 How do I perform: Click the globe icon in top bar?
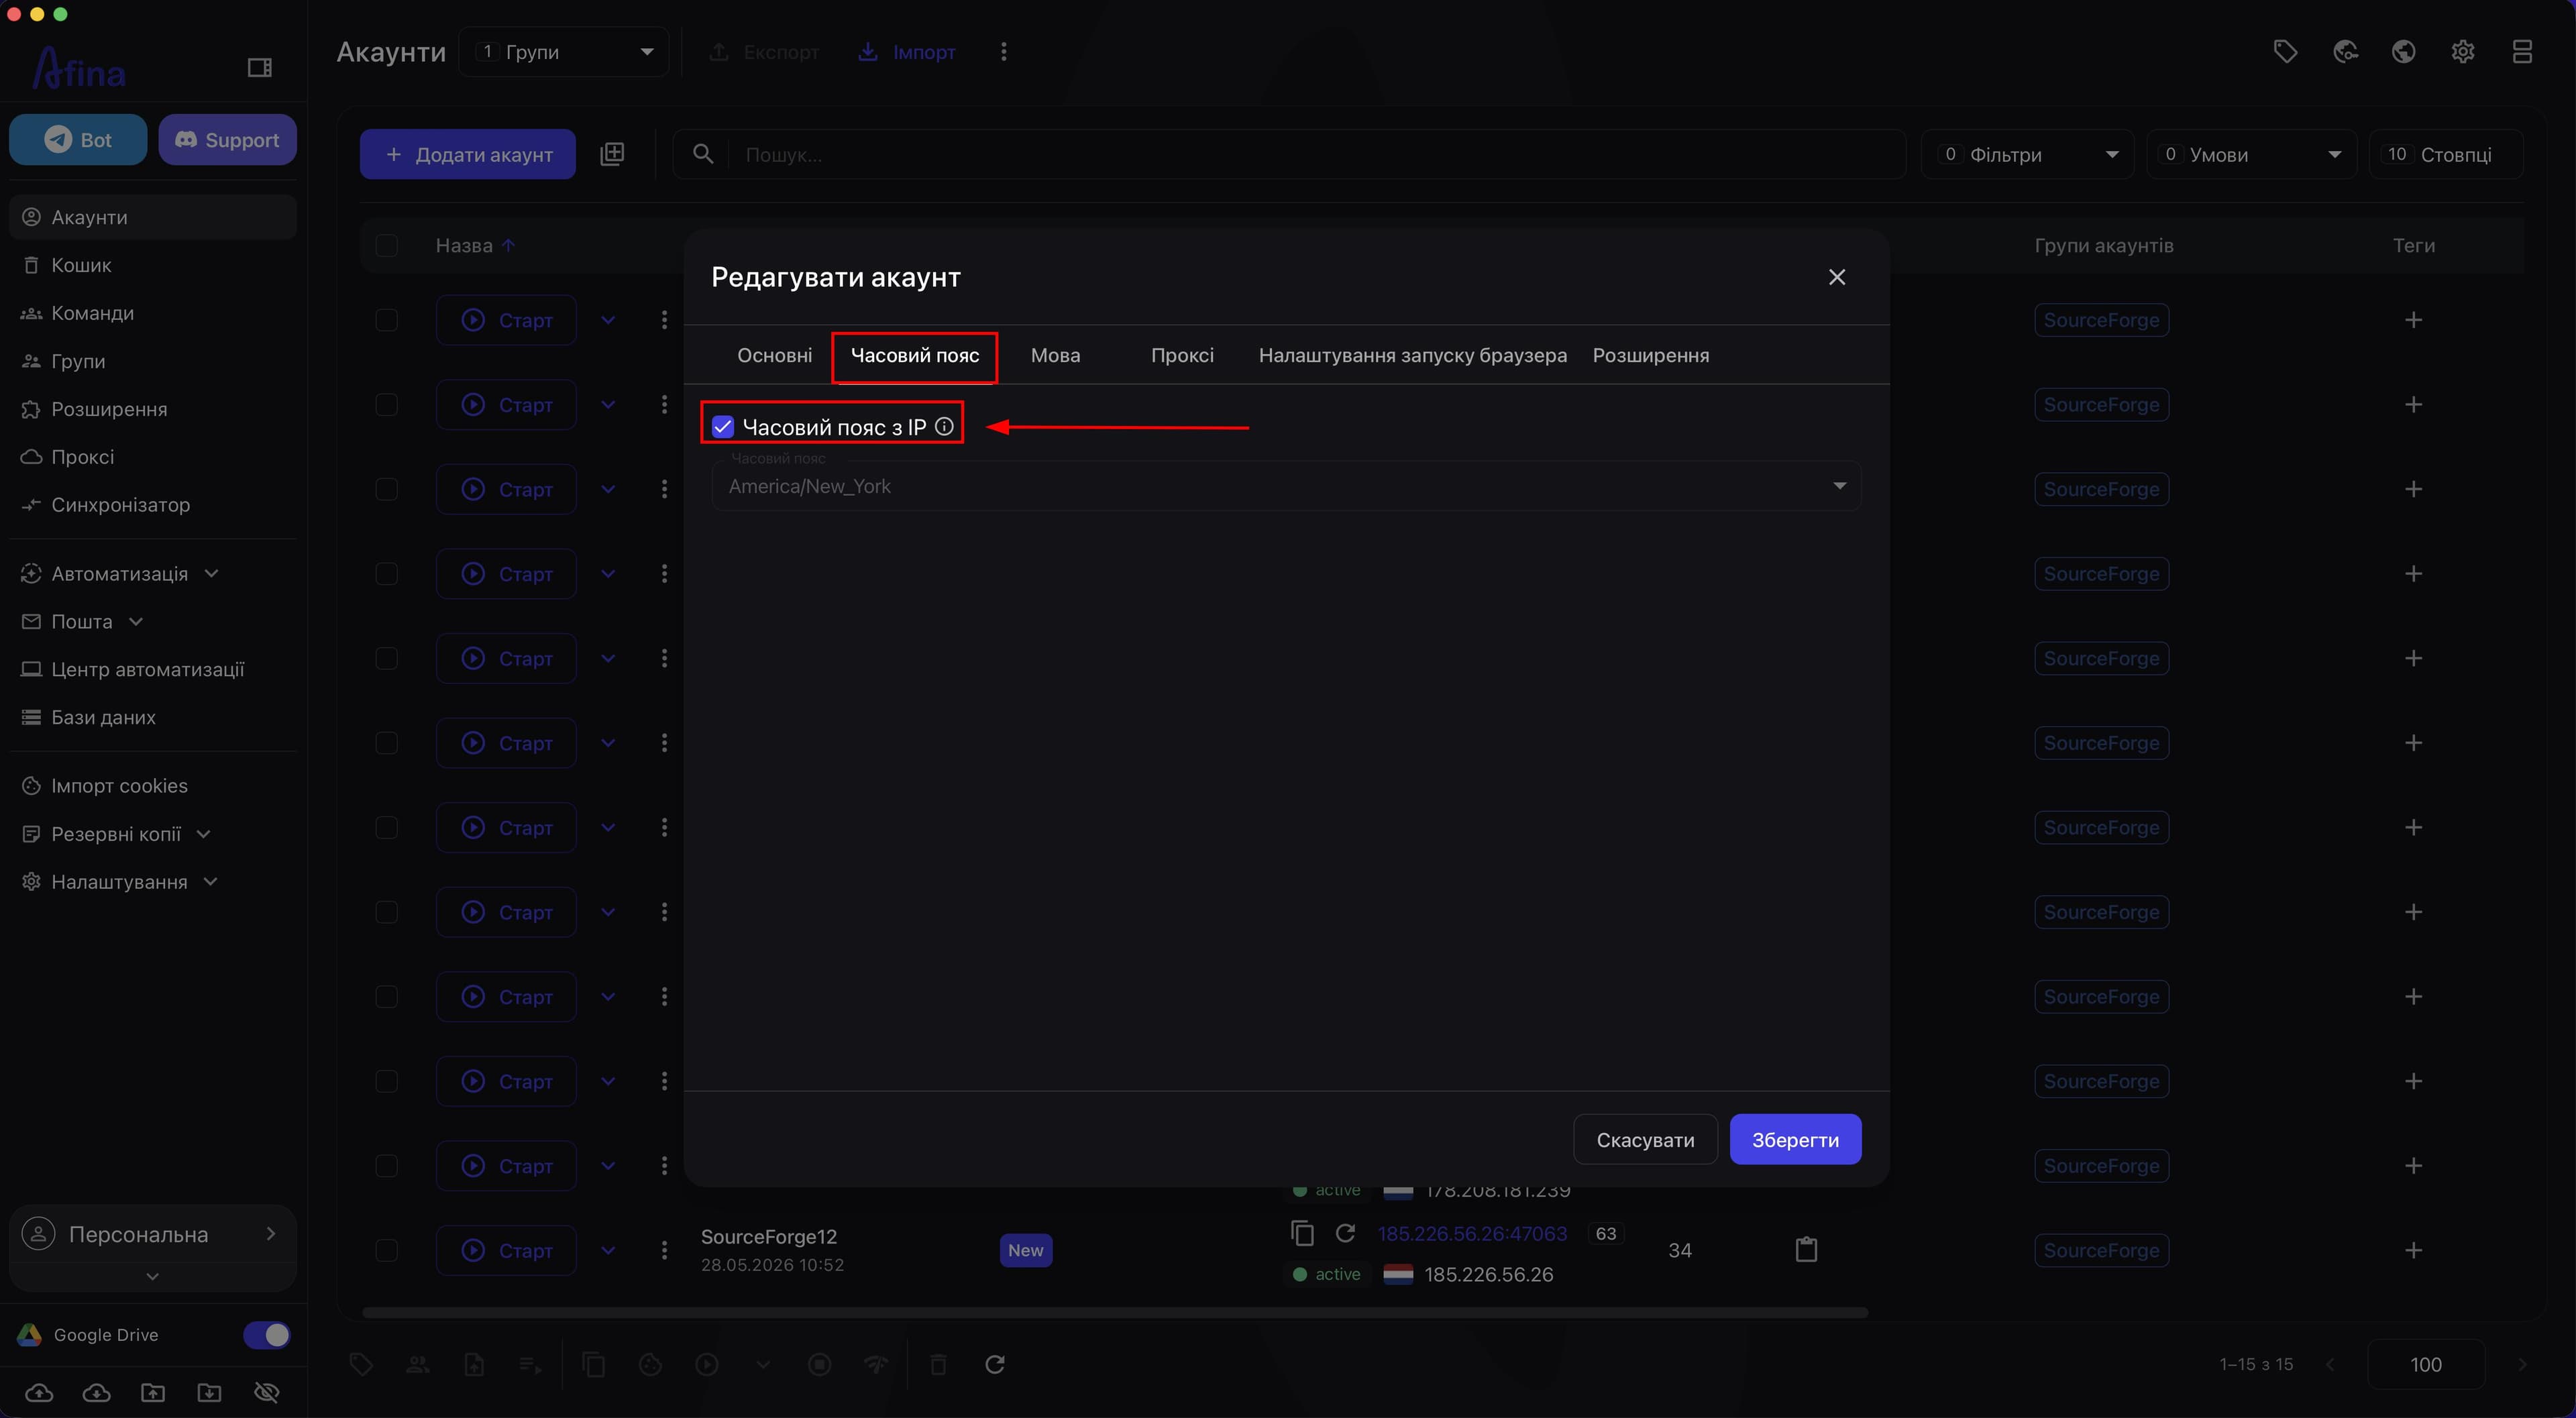click(2404, 52)
